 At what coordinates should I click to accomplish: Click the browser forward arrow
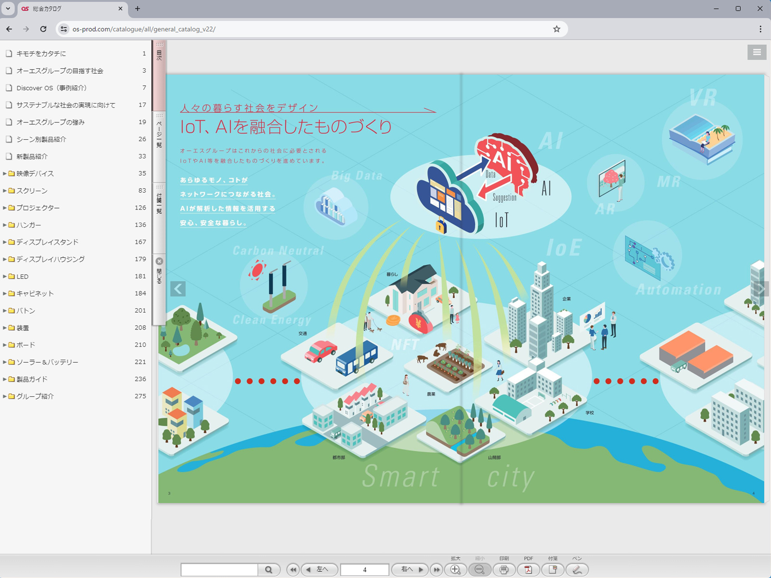point(26,29)
